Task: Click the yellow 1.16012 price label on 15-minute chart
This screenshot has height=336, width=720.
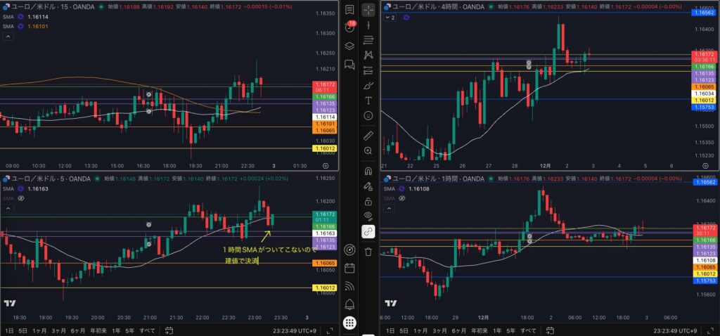Action: pos(325,148)
